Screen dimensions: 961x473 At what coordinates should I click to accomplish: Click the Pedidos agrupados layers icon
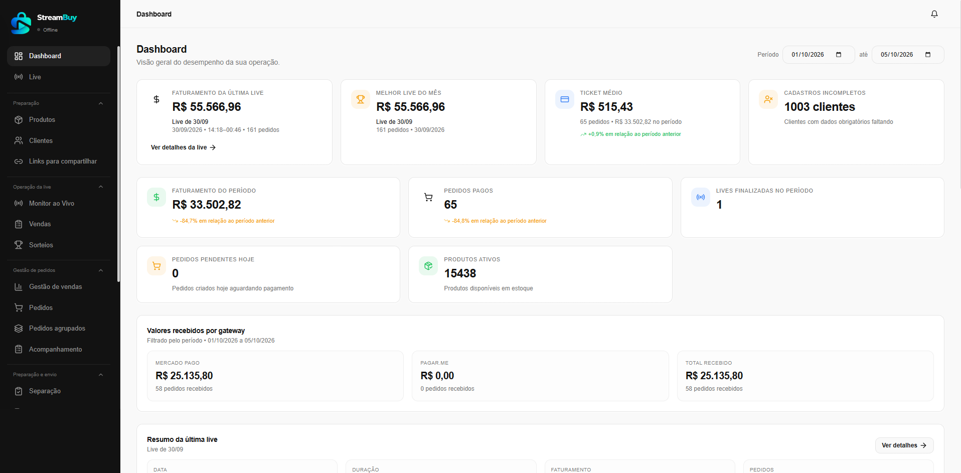19,329
